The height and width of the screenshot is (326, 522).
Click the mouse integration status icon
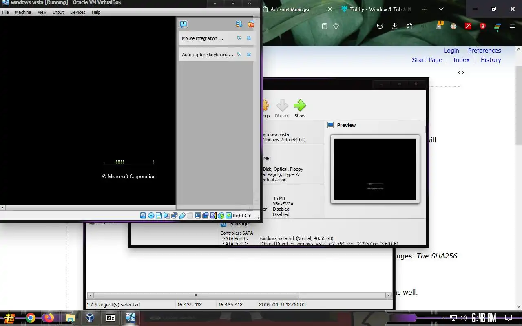[x=221, y=216]
